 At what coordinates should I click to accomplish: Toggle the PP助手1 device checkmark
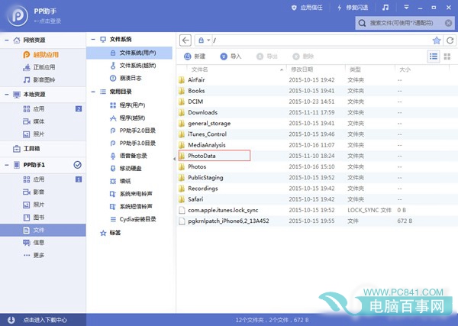(x=77, y=165)
